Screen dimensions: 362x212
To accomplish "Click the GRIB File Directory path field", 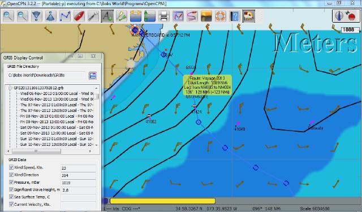I will click(46, 75).
